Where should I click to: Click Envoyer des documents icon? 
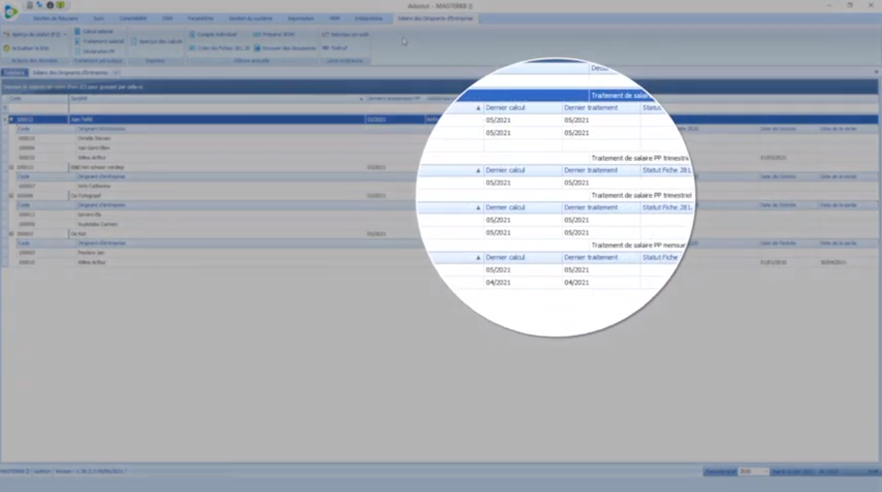[x=257, y=48]
